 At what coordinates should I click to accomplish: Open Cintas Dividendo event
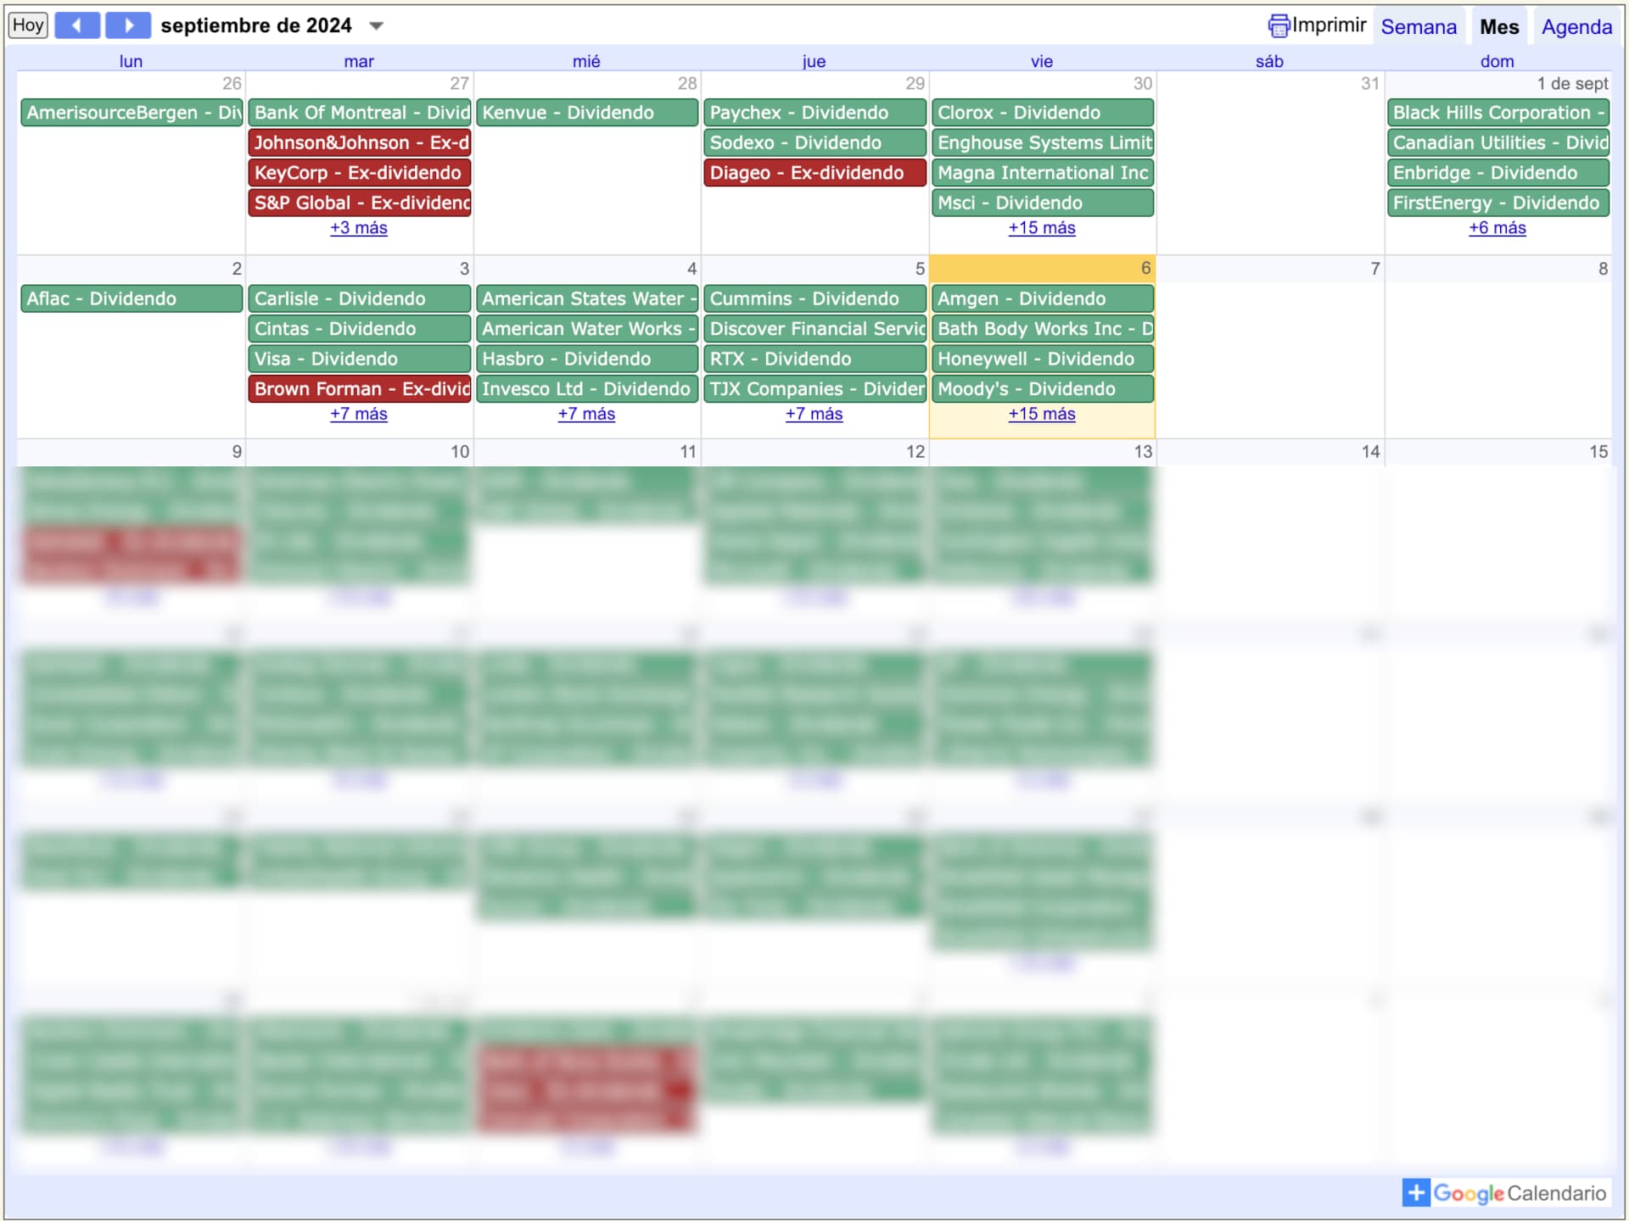360,329
